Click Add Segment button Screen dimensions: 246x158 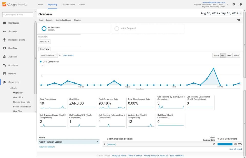128,28
